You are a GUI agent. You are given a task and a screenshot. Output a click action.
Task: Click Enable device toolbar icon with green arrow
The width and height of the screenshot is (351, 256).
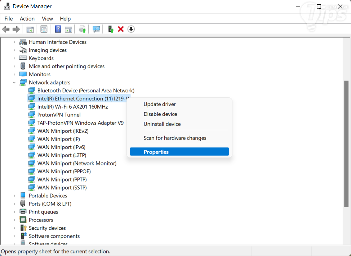tap(111, 29)
